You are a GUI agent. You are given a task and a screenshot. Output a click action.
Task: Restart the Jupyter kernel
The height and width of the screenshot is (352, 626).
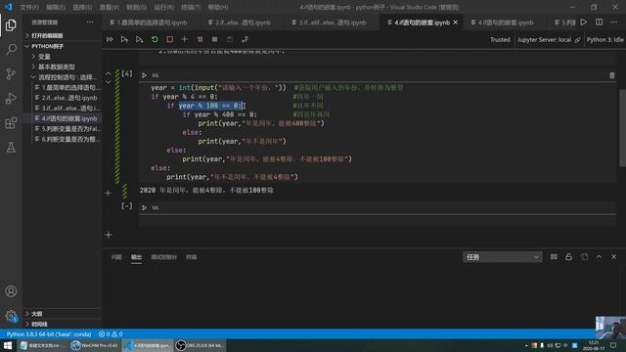(155, 39)
